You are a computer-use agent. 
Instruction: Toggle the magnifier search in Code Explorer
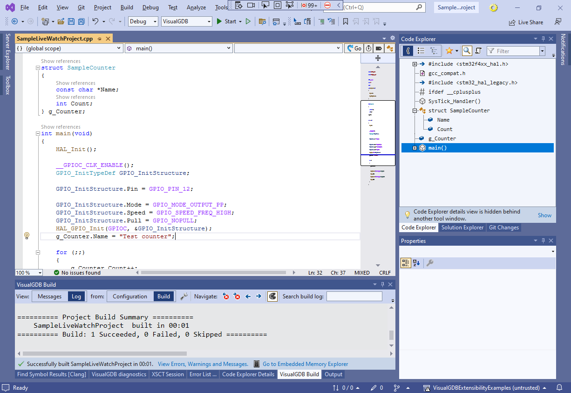[467, 51]
